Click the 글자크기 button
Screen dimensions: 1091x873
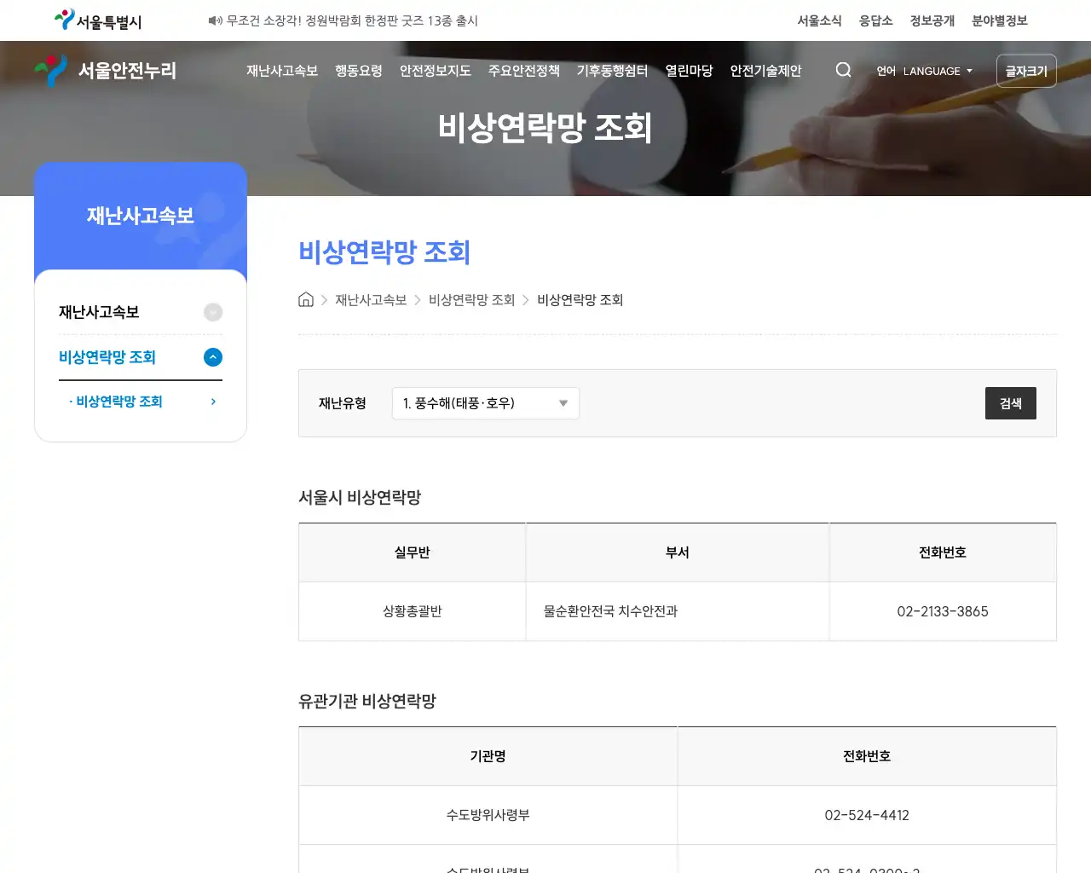click(1026, 71)
